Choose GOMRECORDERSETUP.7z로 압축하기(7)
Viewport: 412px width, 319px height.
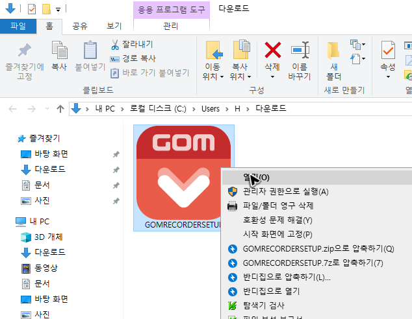pyautogui.click(x=317, y=263)
